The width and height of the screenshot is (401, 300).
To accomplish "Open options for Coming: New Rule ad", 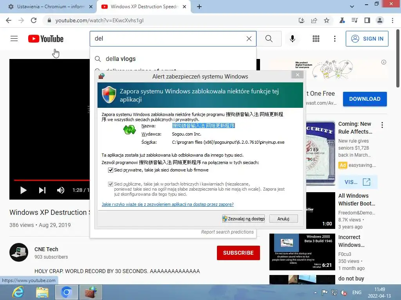I will coord(382,125).
